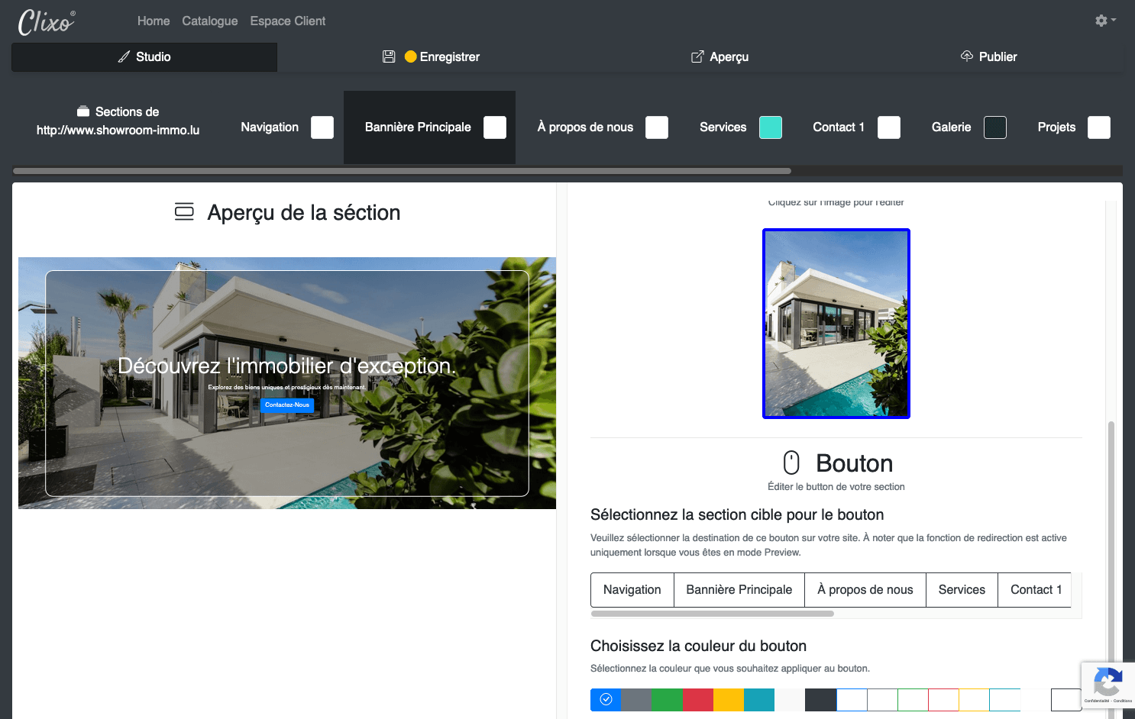Select the green outline button style
The width and height of the screenshot is (1135, 719).
913,700
